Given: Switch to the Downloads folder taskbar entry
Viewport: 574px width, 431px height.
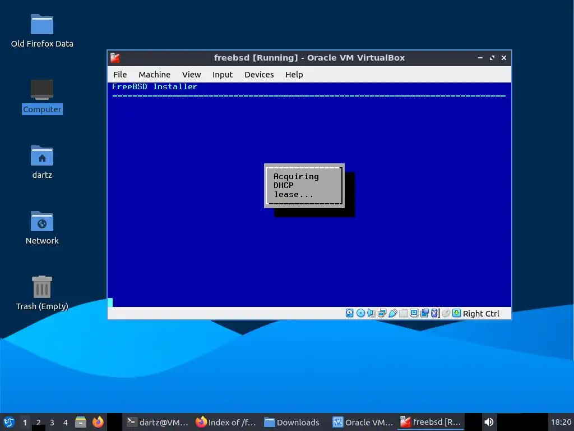Looking at the screenshot, I should coord(291,422).
